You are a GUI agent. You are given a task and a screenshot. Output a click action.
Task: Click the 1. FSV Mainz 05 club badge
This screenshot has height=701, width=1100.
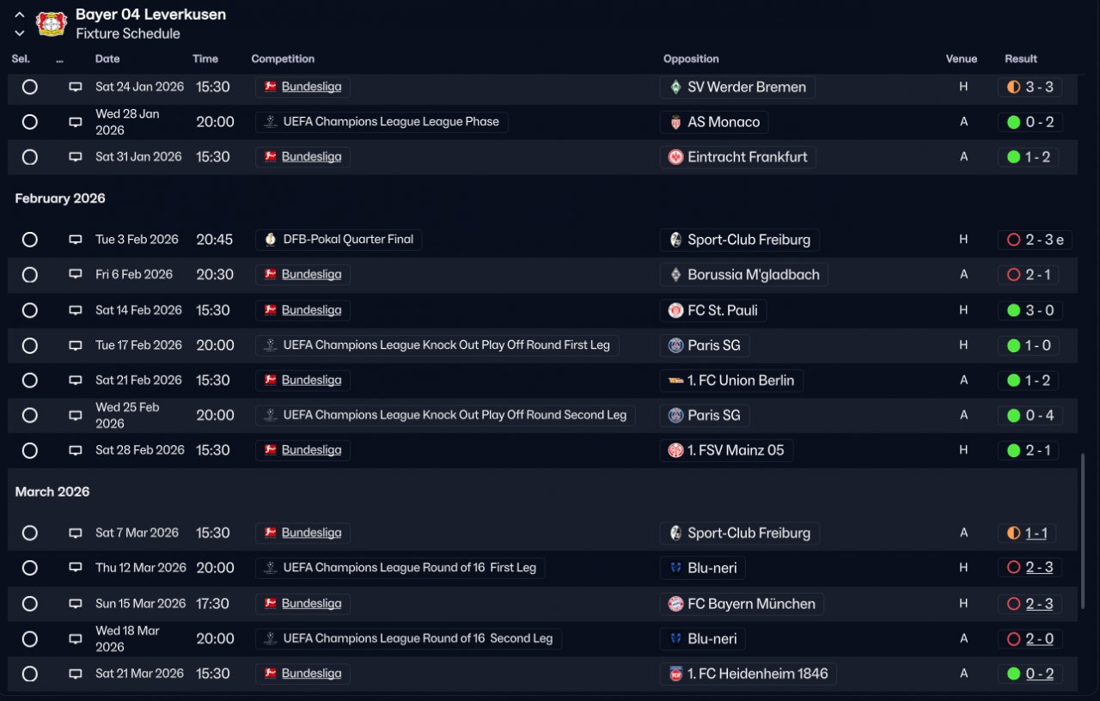point(676,450)
